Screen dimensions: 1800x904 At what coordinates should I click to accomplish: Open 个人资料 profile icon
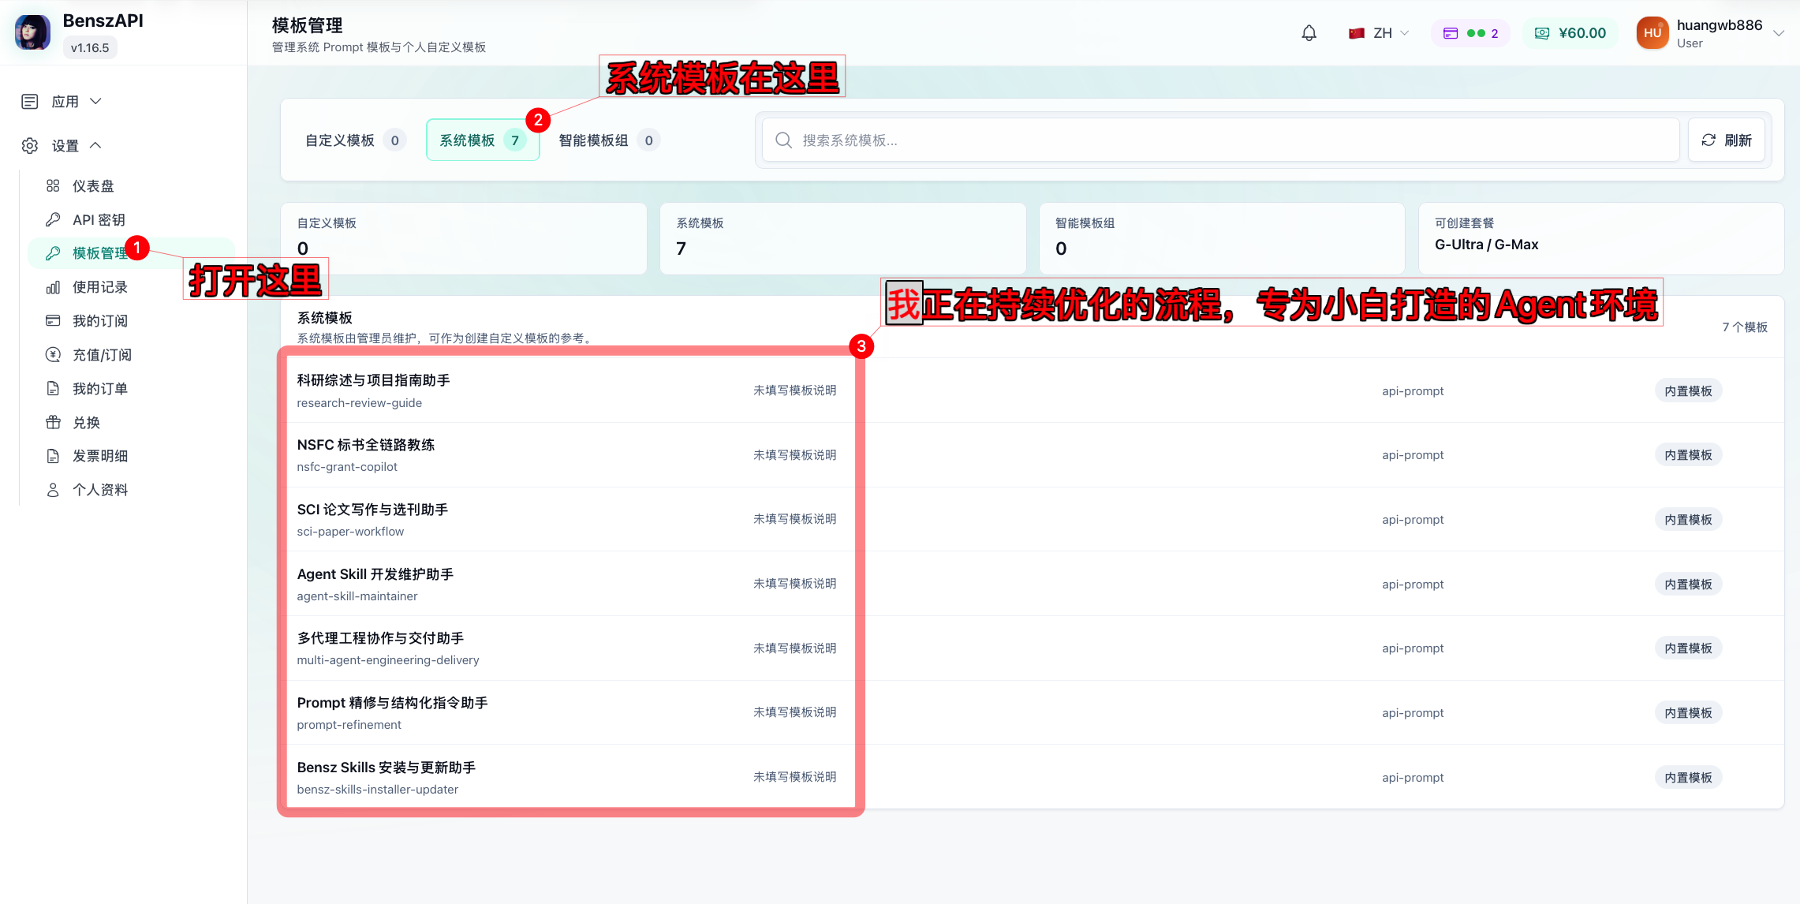point(53,490)
